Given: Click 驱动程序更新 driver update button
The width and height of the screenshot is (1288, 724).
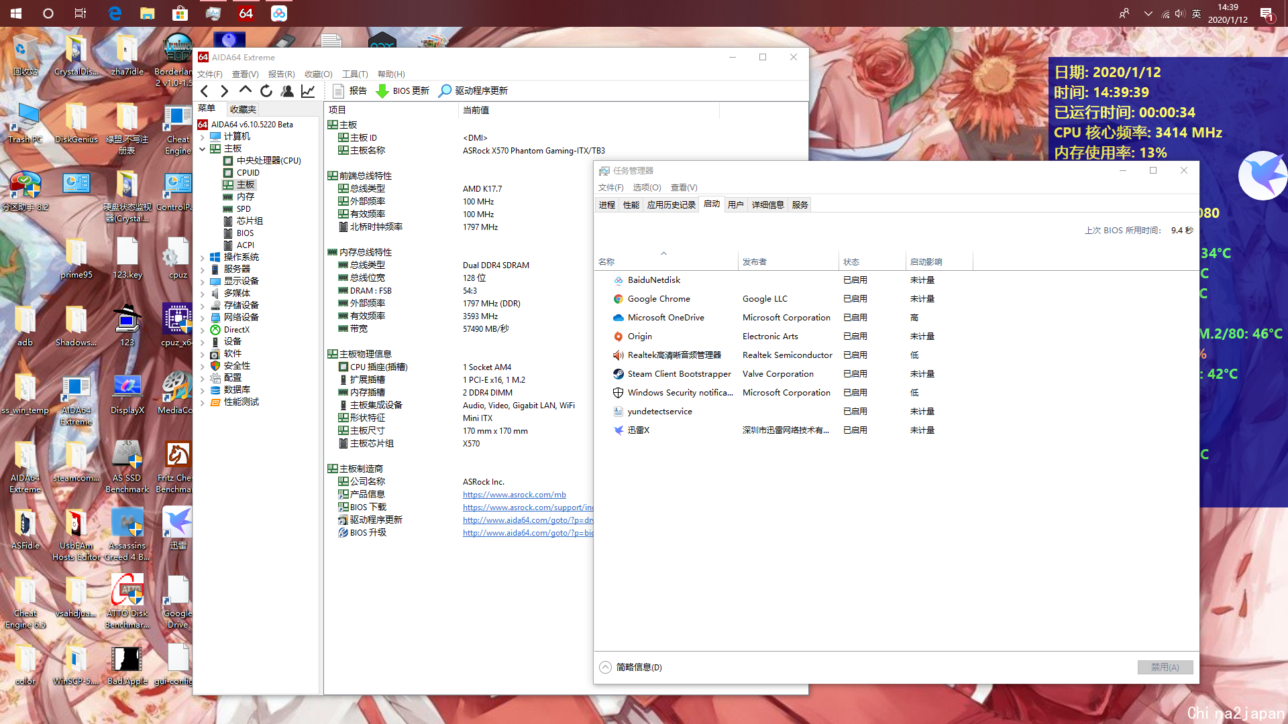Looking at the screenshot, I should [474, 91].
